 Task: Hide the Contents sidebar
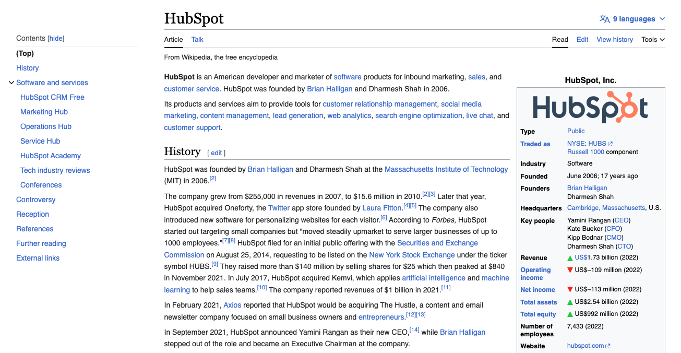56,38
